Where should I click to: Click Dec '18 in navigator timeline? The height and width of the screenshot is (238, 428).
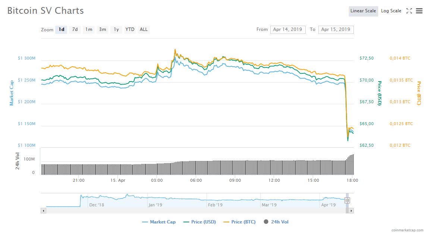(x=97, y=205)
